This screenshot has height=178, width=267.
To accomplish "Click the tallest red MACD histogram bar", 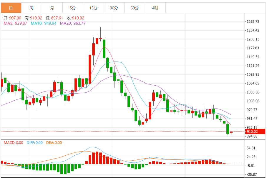I will [97, 158].
